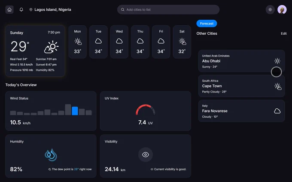This screenshot has height=182, width=292.
Task: Click the partly cloudy icon for Cape Town
Action: (278, 87)
